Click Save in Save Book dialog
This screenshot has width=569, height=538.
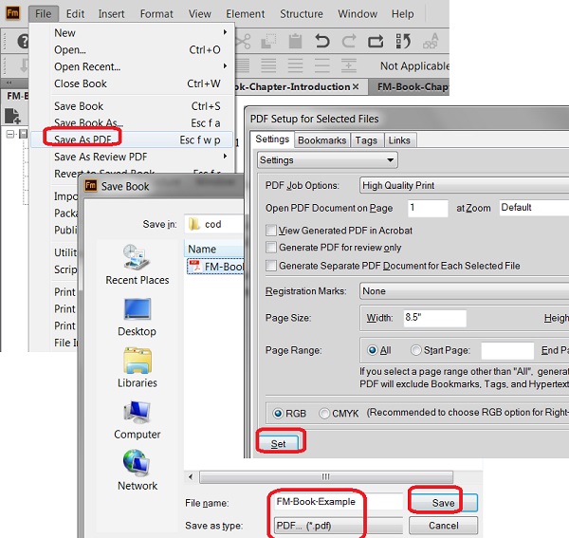(443, 503)
